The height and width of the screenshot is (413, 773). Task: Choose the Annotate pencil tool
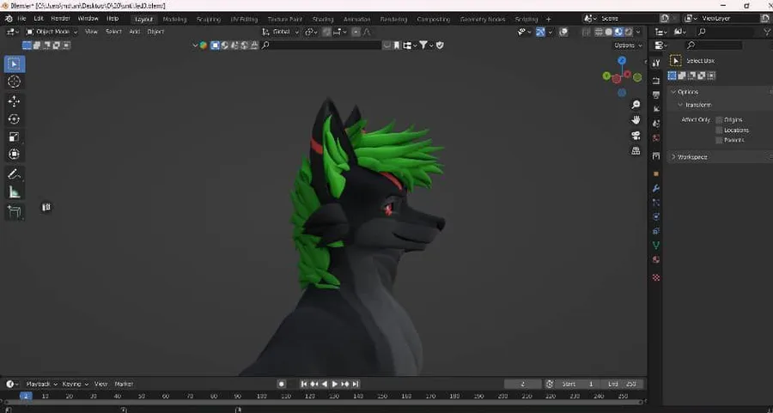click(x=15, y=173)
